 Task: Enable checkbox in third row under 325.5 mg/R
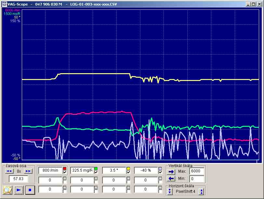click(x=96, y=191)
